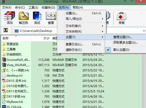Open the 文件(F) menu

click(7, 7)
